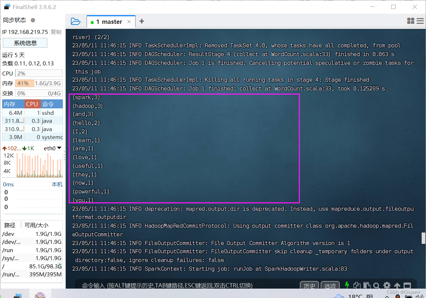Click the fullscreen window icon in command bar
Viewport: 426px width, 298px height.
(x=407, y=285)
